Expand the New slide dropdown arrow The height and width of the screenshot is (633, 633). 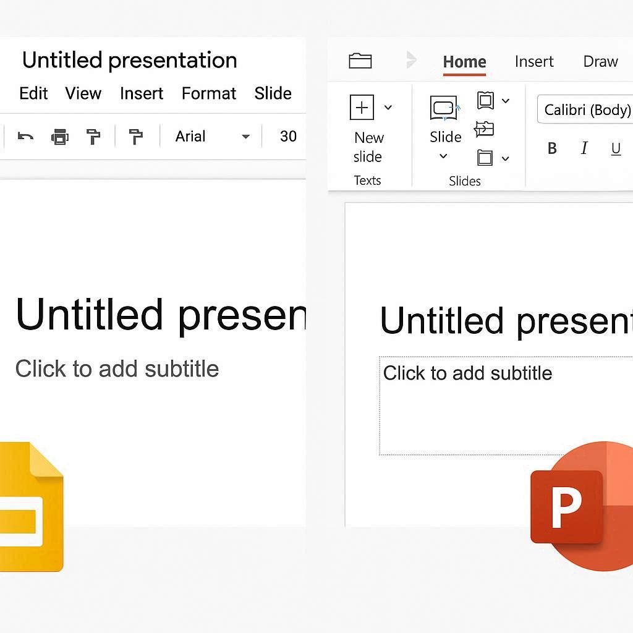click(x=388, y=108)
